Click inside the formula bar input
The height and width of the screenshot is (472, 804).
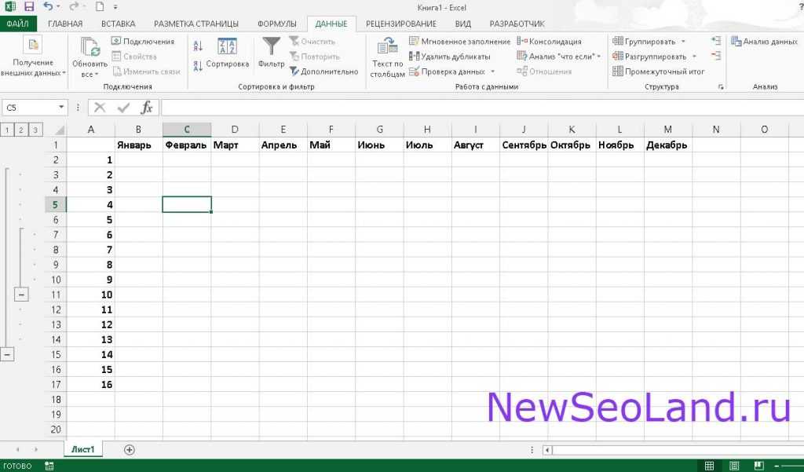tap(482, 108)
